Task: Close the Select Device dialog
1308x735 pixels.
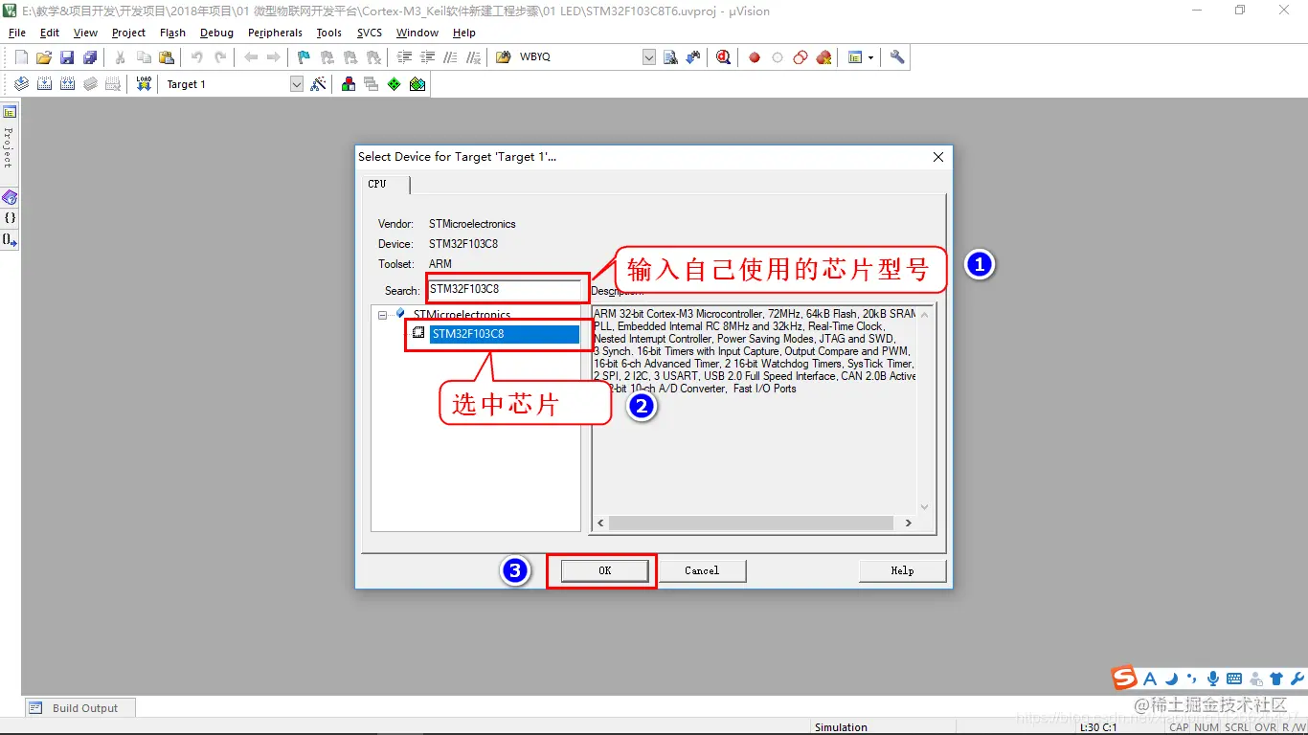Action: [938, 157]
